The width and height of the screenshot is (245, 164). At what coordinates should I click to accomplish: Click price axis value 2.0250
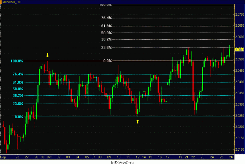point(240,116)
